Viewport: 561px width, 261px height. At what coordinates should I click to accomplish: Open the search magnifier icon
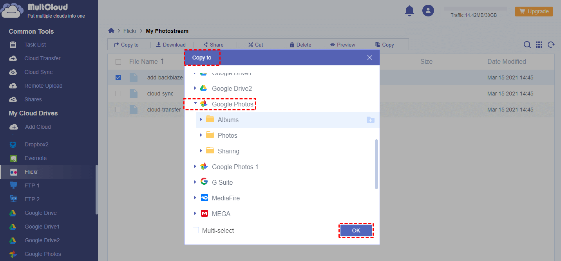[527, 45]
